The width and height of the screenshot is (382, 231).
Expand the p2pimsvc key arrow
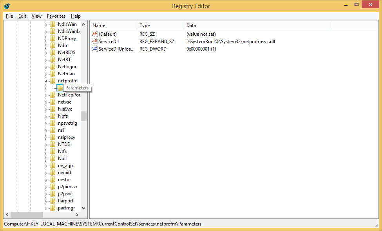(46, 187)
